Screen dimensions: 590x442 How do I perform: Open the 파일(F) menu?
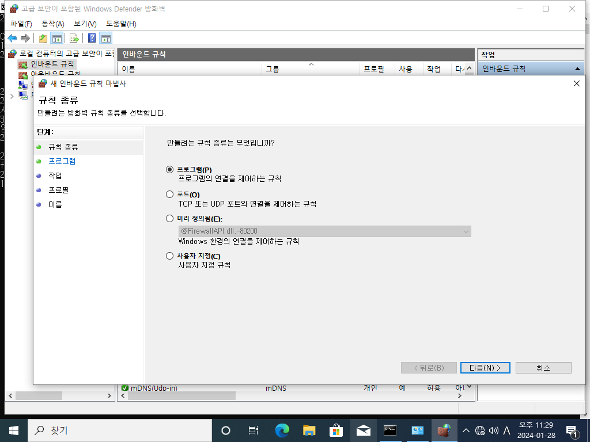tap(21, 24)
